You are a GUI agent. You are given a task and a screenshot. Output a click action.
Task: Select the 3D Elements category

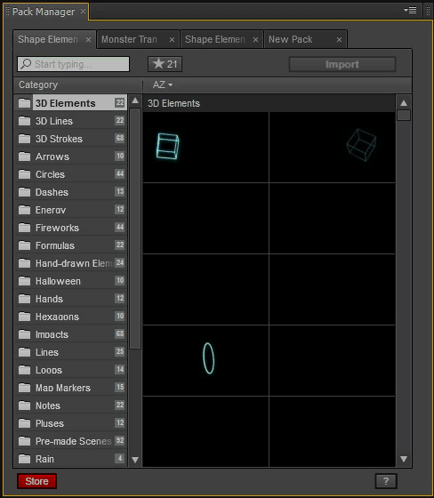pos(71,103)
